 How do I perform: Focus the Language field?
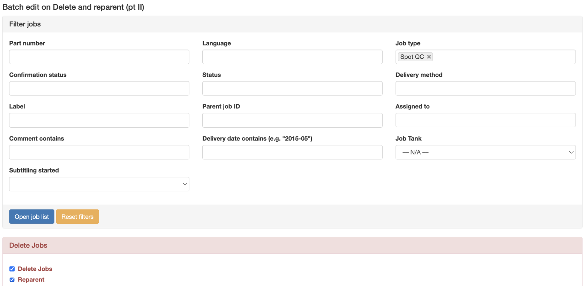(x=292, y=57)
